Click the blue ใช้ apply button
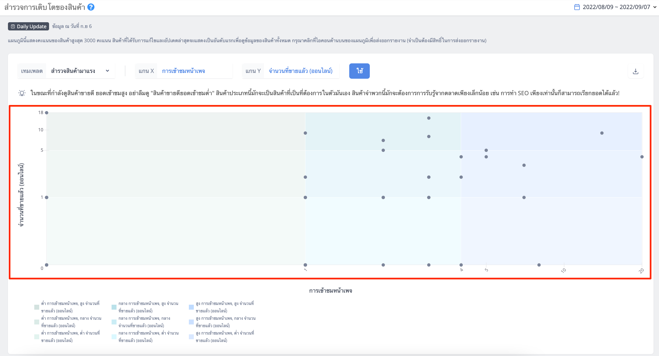 pyautogui.click(x=359, y=71)
